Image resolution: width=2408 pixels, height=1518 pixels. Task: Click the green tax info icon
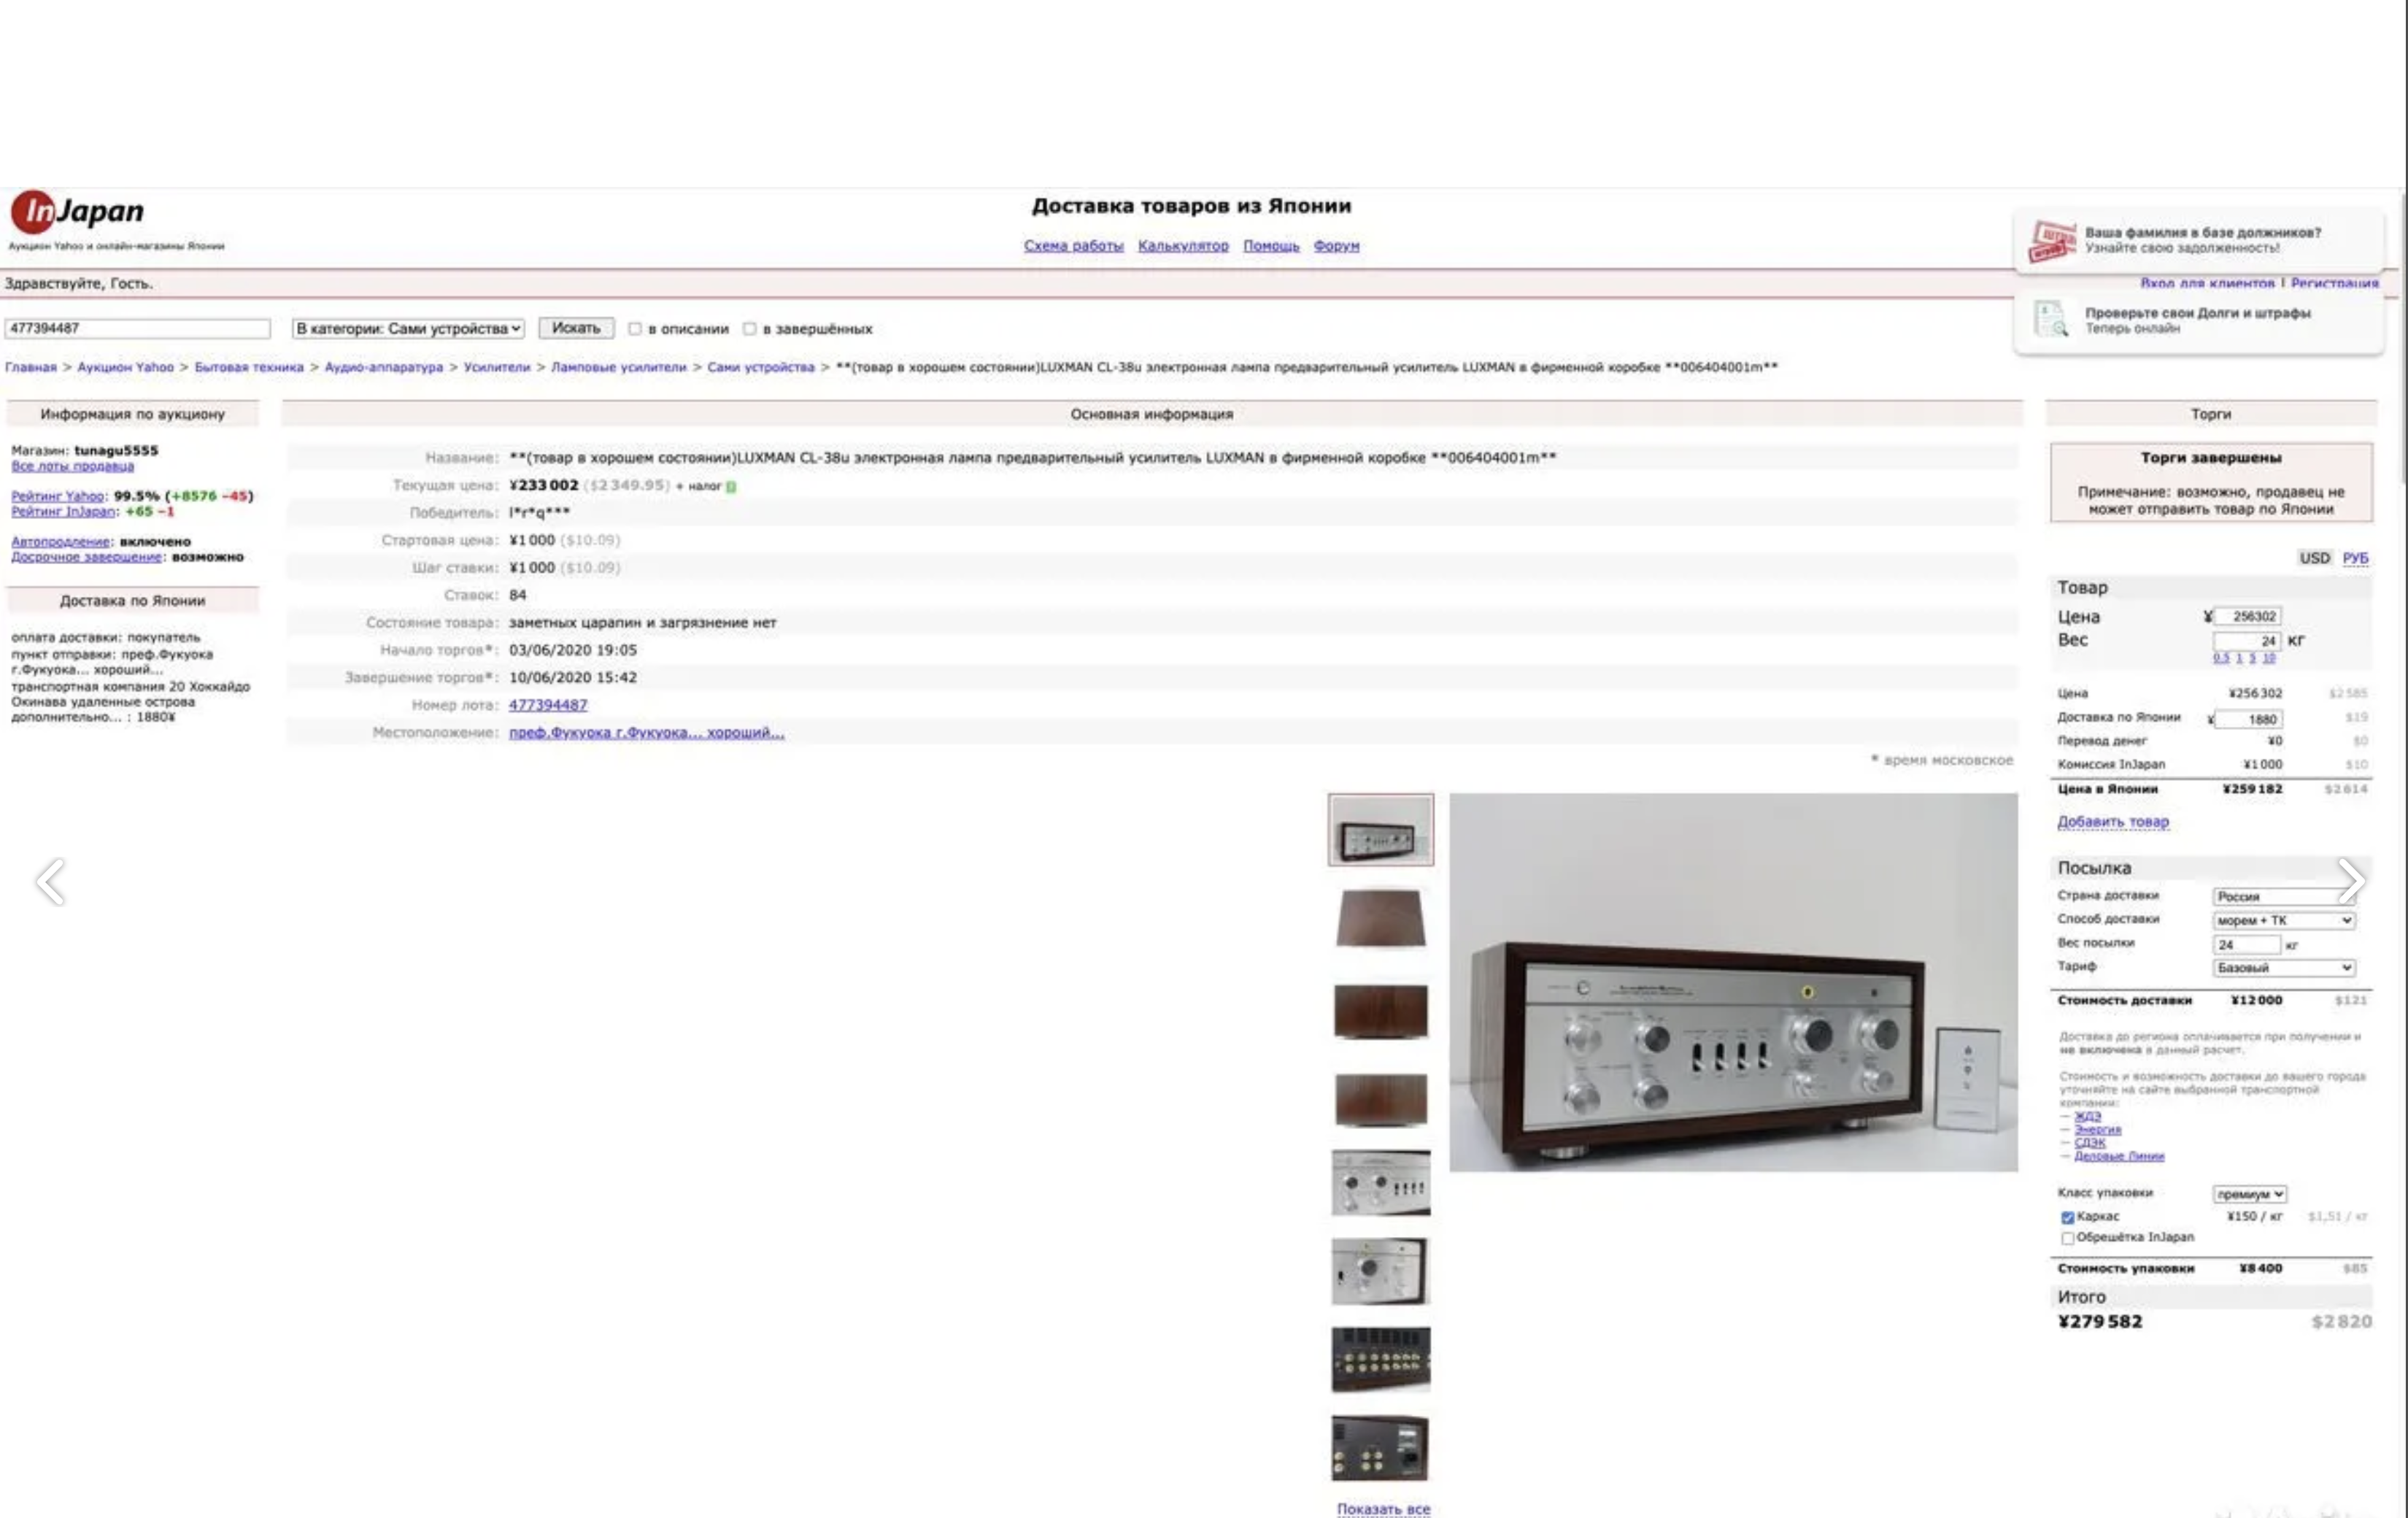coord(731,487)
